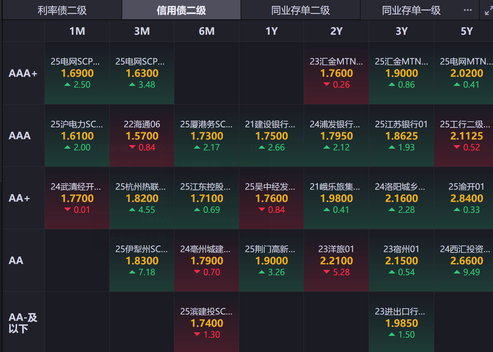Click the 21建设银行 cell at 1.7500
Screen dimensions: 493x352
tap(271, 136)
